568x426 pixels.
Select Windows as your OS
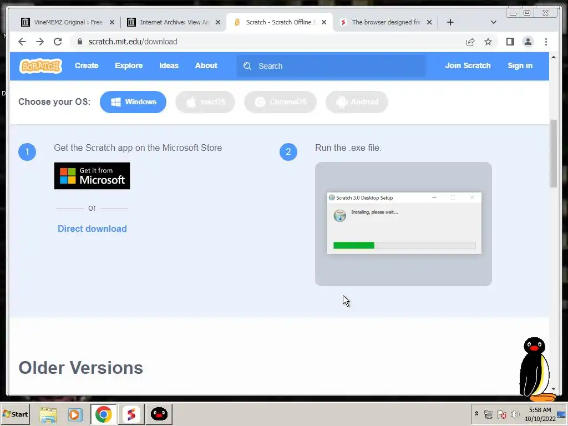133,102
